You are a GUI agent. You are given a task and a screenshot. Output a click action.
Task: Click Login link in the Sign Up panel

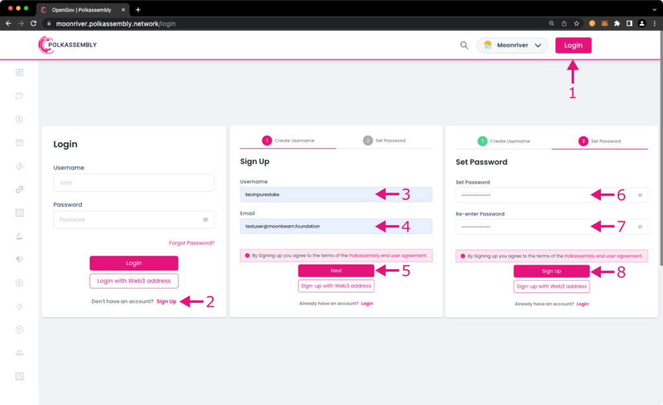click(367, 303)
